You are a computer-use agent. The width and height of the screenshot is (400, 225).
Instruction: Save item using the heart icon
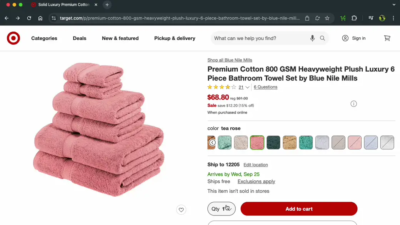(x=181, y=210)
